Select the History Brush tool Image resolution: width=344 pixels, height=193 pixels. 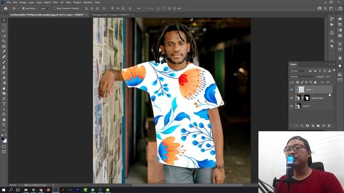(4, 72)
